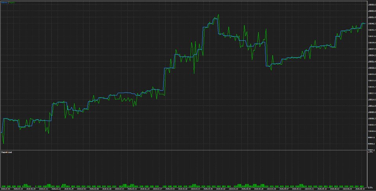
Task: Click the 2026.02.27 date label on axis
Action: [x=157, y=189]
